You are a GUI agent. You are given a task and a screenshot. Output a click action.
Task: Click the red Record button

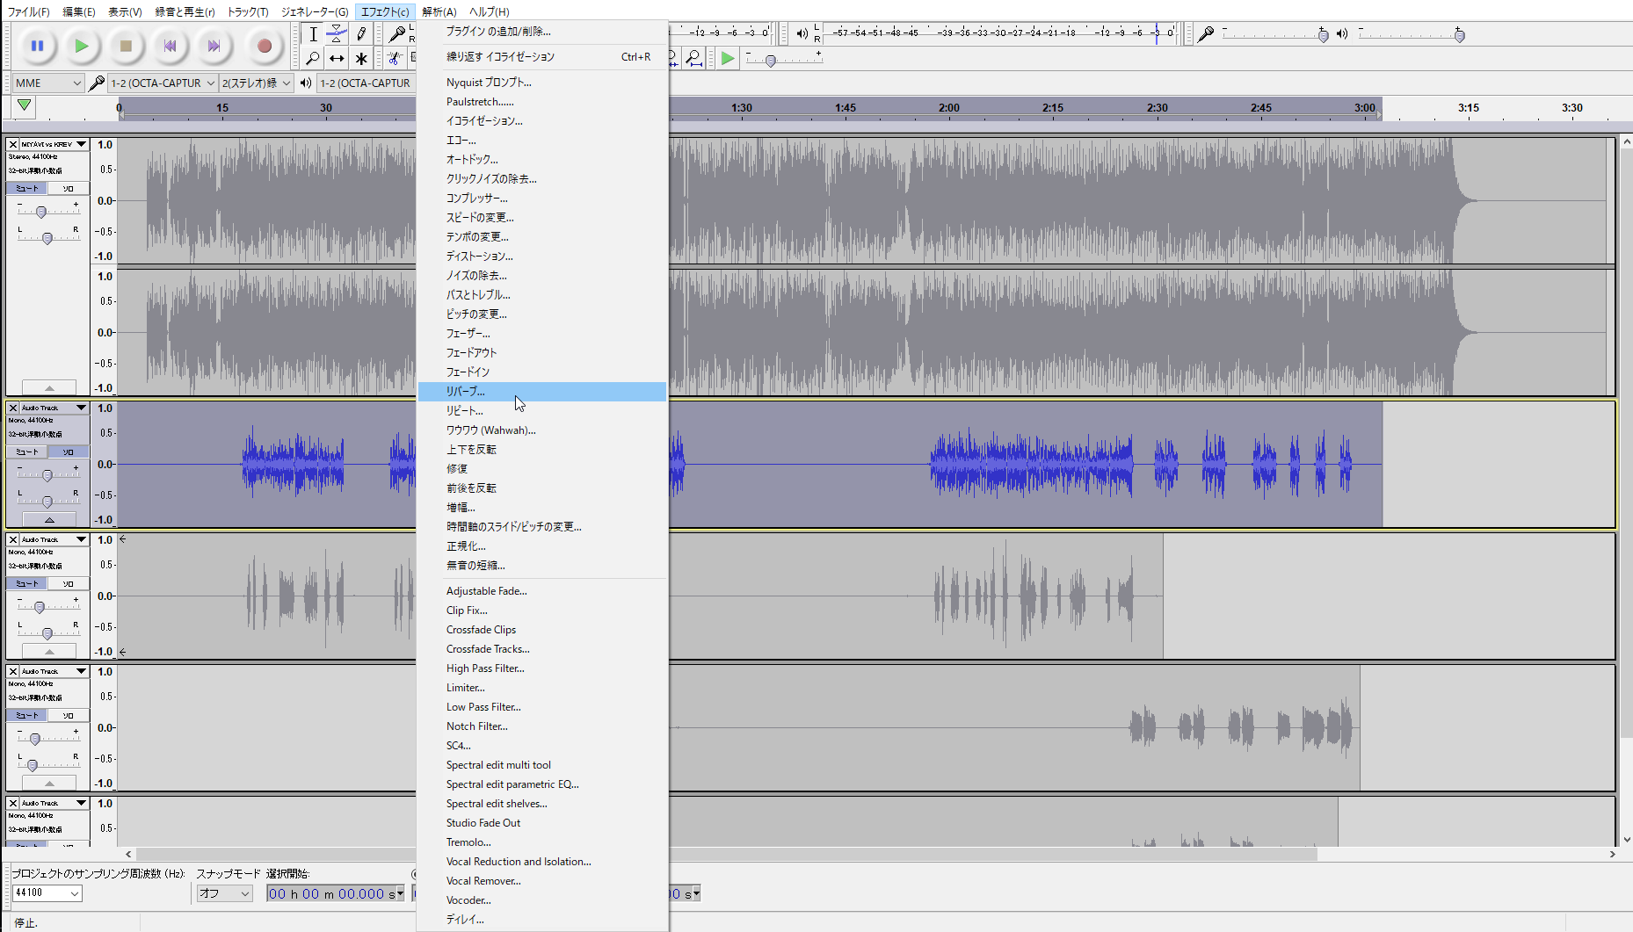point(264,46)
